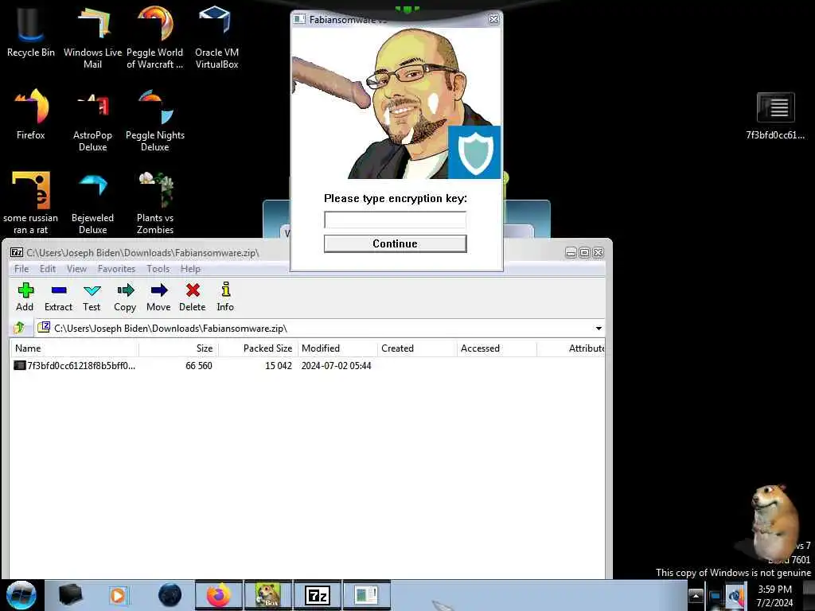Select the 7f3bfd0cc61 file on desktop
Screen dimensions: 815x611
[775, 116]
